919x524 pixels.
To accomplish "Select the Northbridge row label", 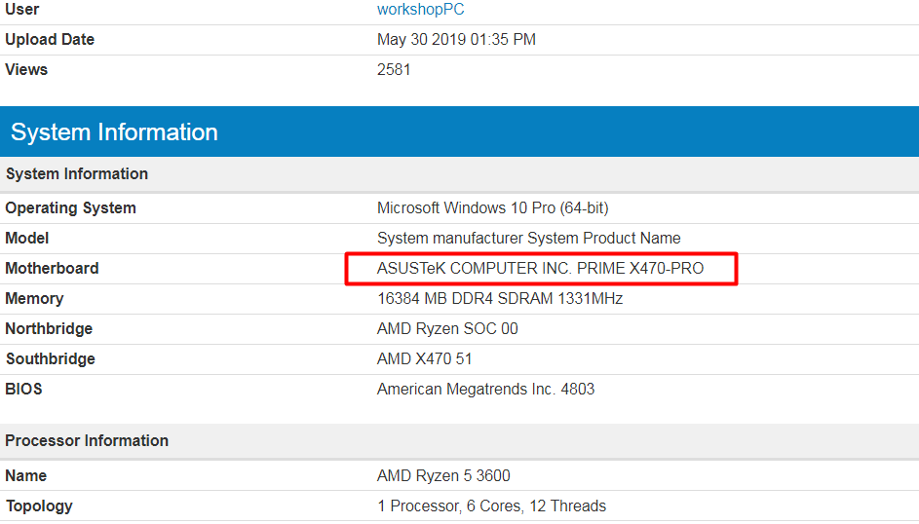I will [49, 329].
